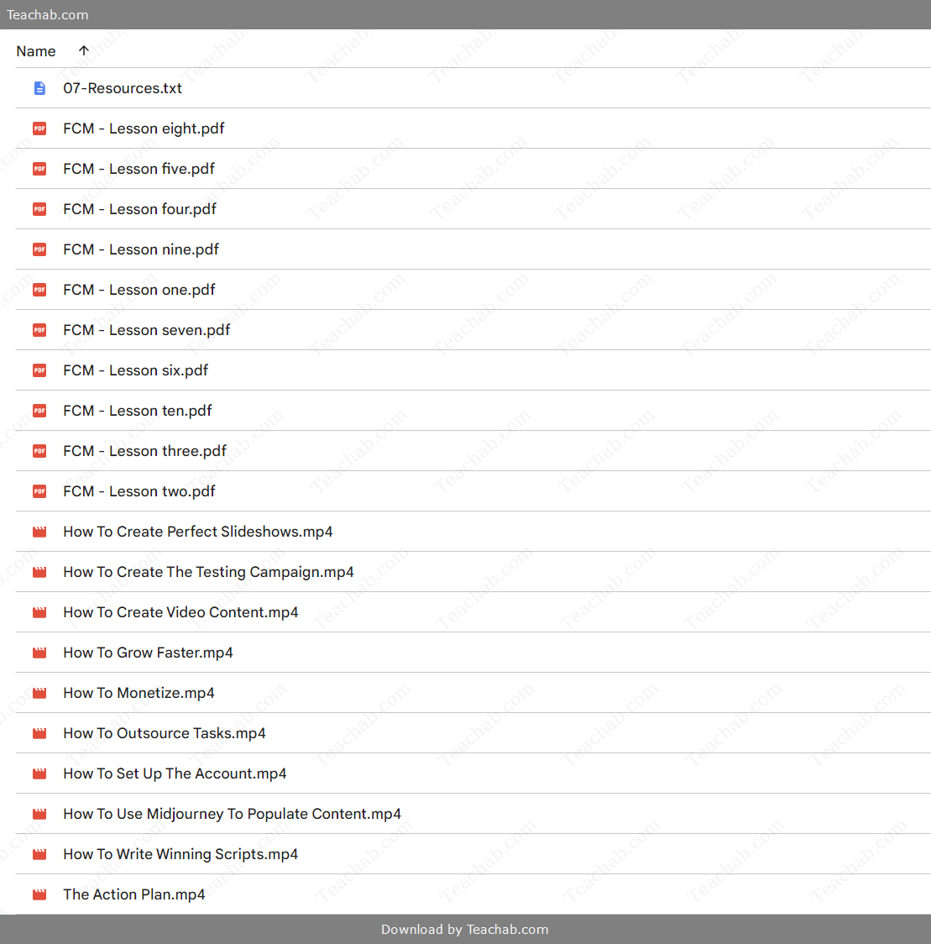Click the PDF icon beside Lesson five
Viewport: 931px width, 944px height.
(39, 169)
